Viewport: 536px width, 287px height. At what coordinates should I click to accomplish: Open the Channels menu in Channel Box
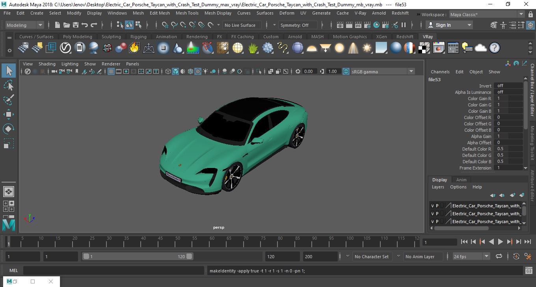[x=440, y=72]
